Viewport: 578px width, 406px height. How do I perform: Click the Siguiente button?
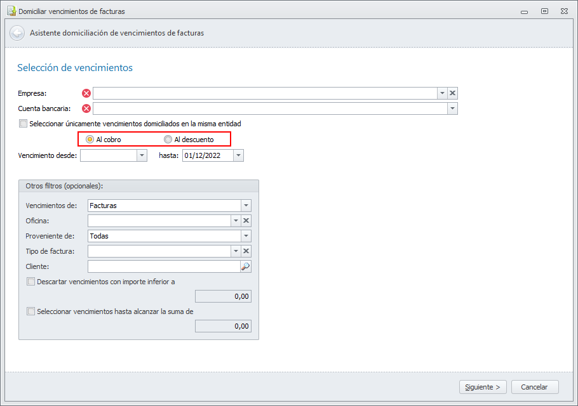(x=483, y=387)
